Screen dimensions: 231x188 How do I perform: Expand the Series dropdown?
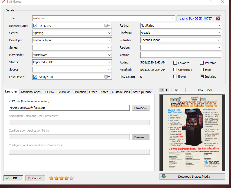pyautogui.click(x=109, y=47)
